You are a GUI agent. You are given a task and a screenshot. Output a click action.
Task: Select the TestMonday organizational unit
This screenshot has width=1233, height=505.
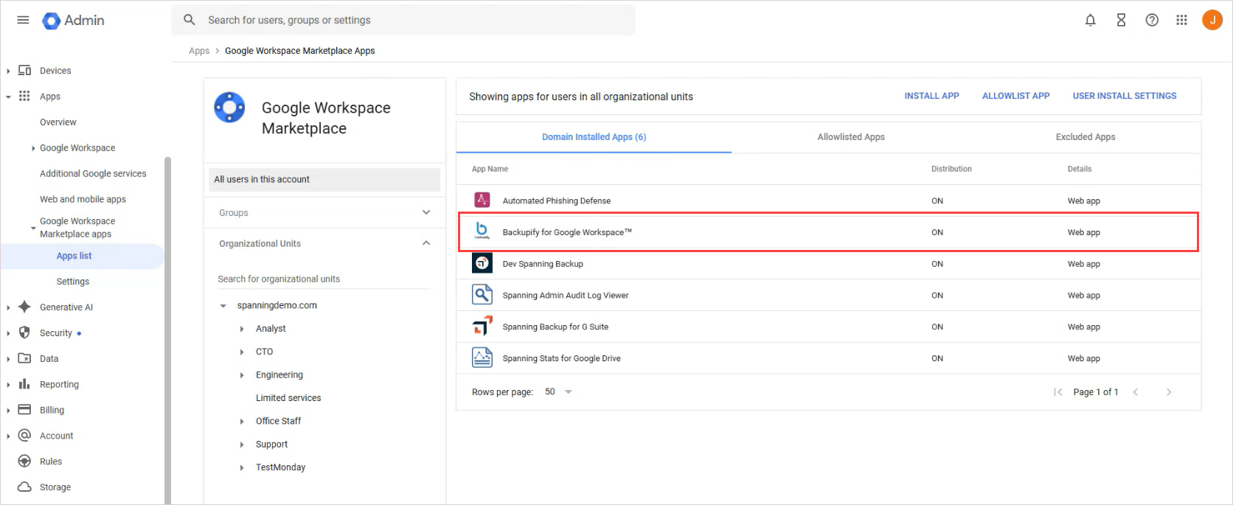(x=280, y=467)
